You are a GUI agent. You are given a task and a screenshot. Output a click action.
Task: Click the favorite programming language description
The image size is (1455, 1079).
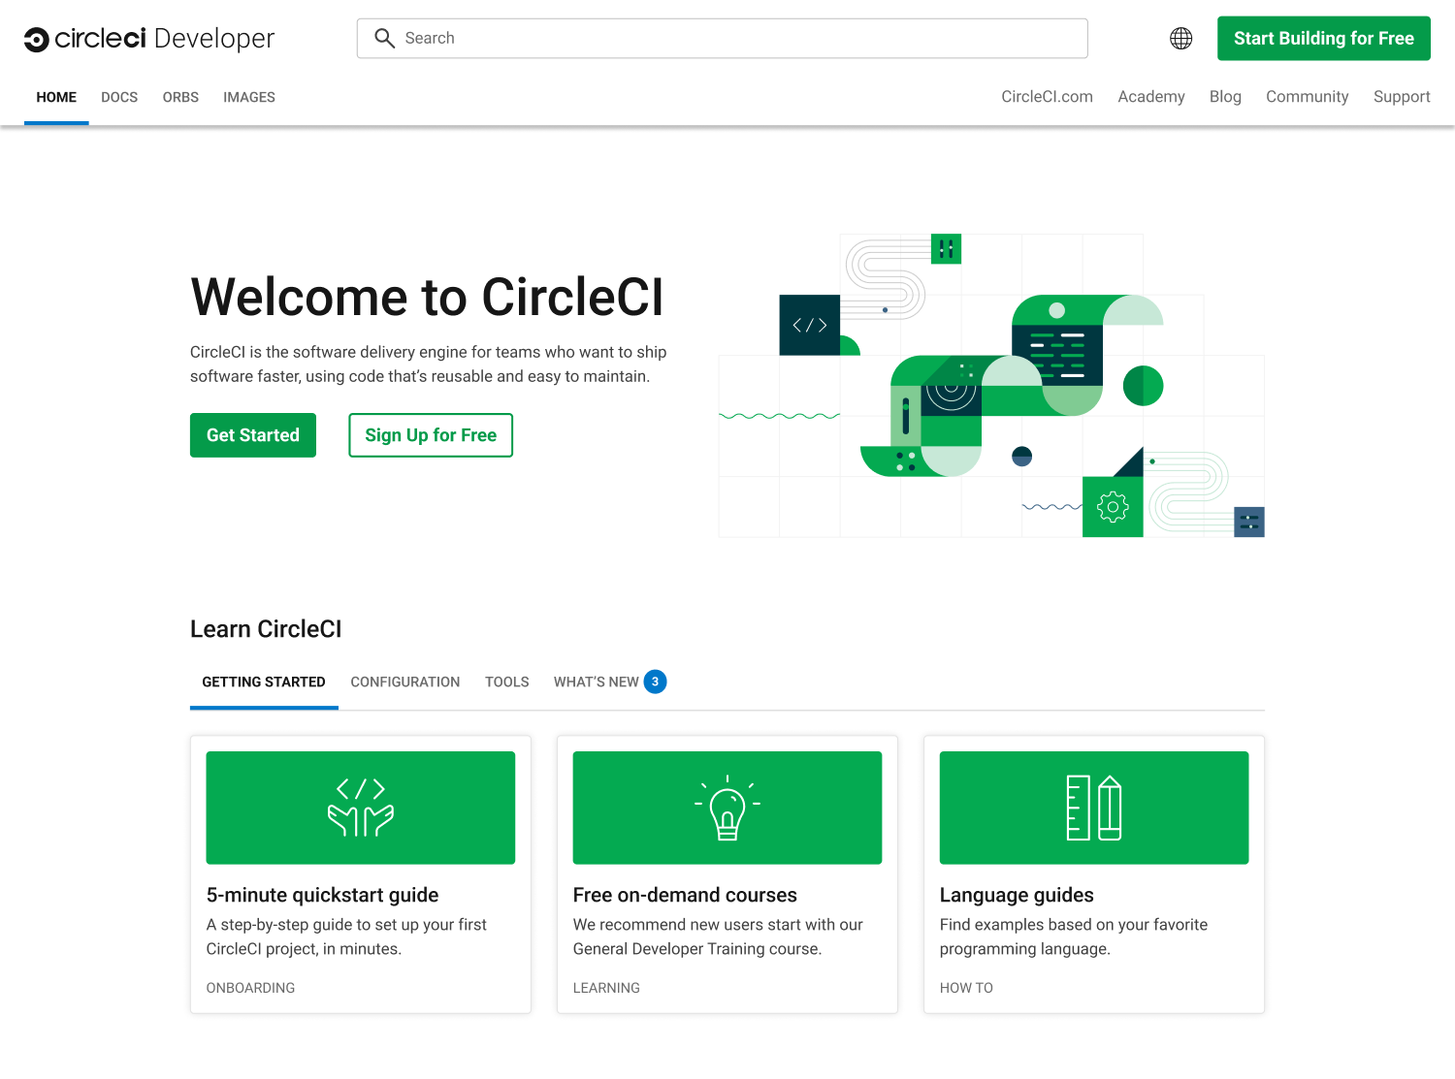pos(1074,936)
